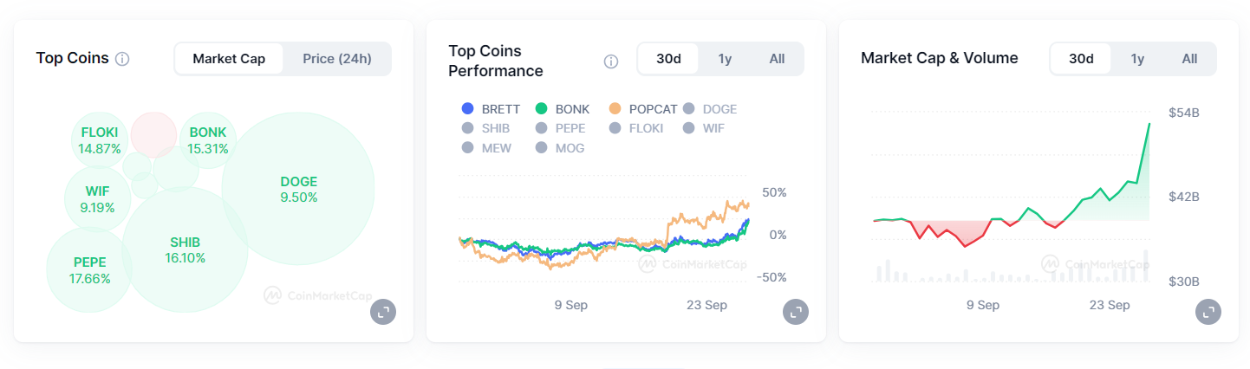
Task: Expand the Top Coins Performance chart fullscreen
Action: (x=795, y=312)
